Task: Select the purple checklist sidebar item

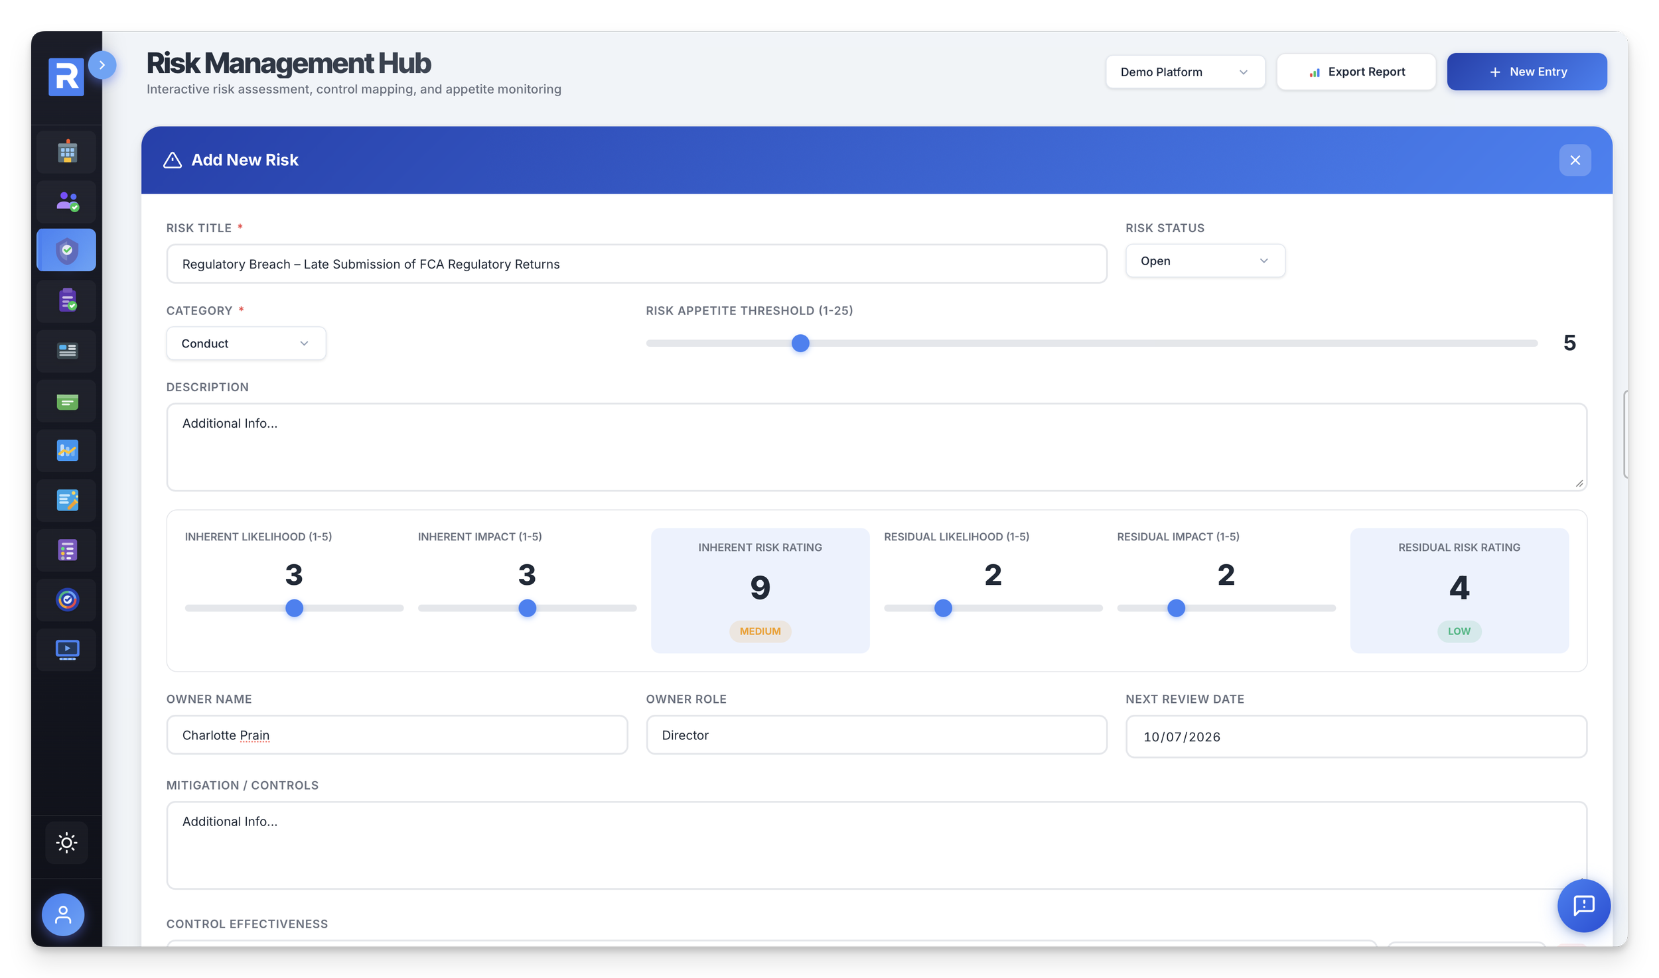Action: click(x=67, y=550)
